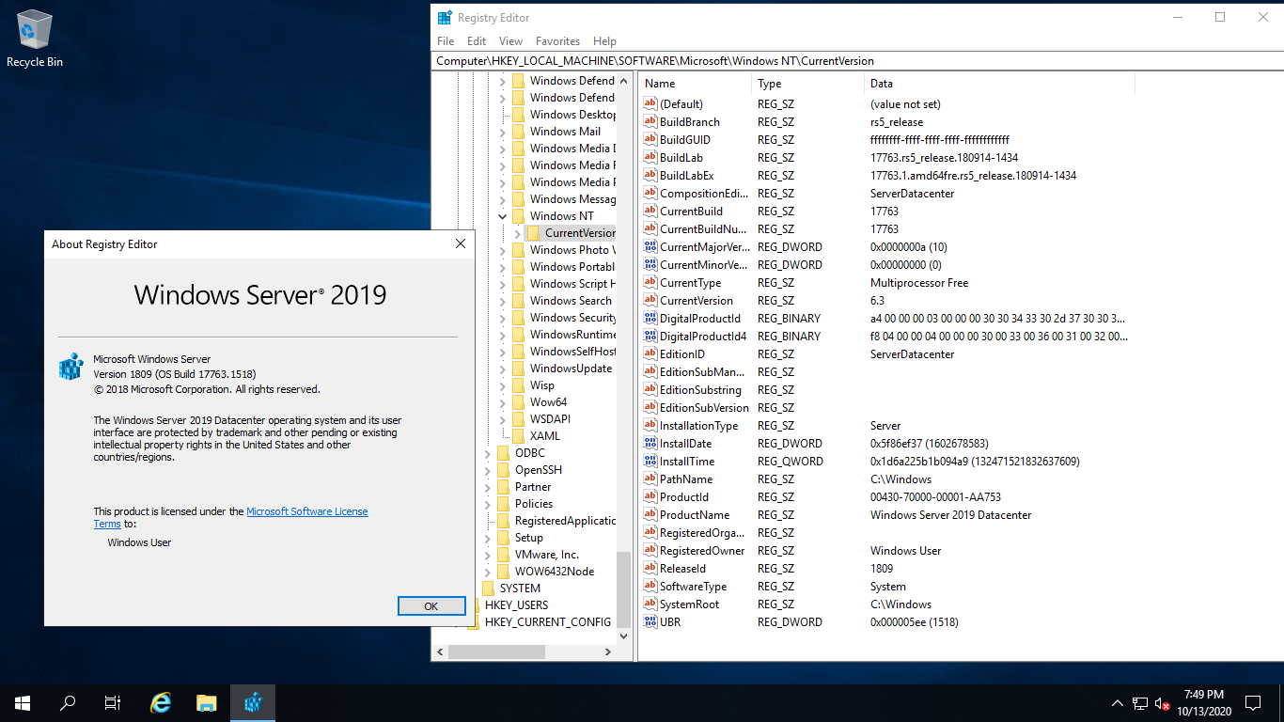This screenshot has width=1284, height=722.
Task: Expand the ODBC key
Action: click(487, 453)
